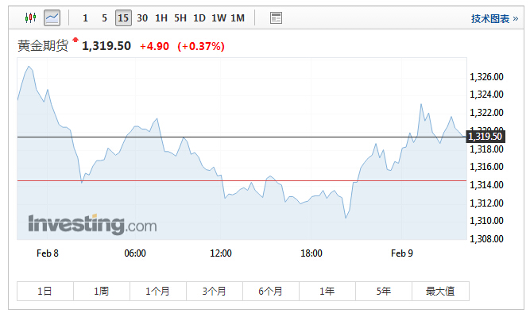The width and height of the screenshot is (530, 317).
Task: Click the 黄金期货 title
Action: (43, 45)
